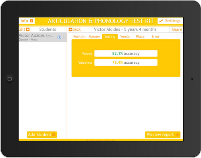Image resolution: width=201 pixels, height=158 pixels.
Task: Click the Voiceless 78.4% accuracy field
Action: click(126, 62)
